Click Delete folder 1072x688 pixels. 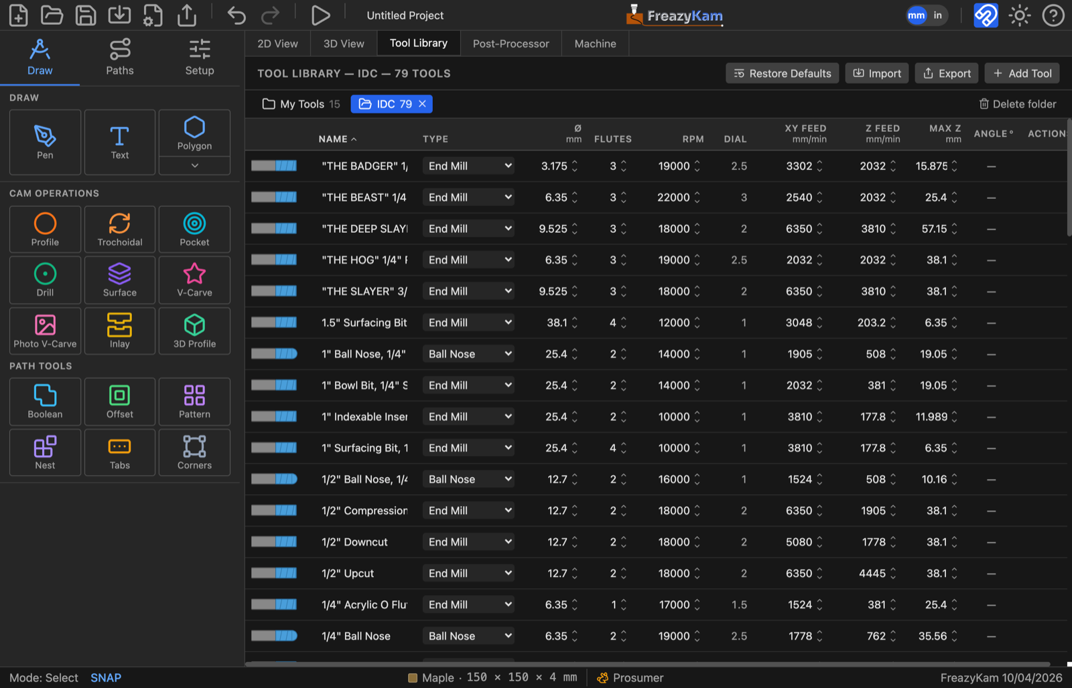point(1017,104)
